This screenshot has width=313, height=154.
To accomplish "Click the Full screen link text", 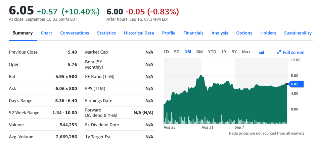I will 294,53.
